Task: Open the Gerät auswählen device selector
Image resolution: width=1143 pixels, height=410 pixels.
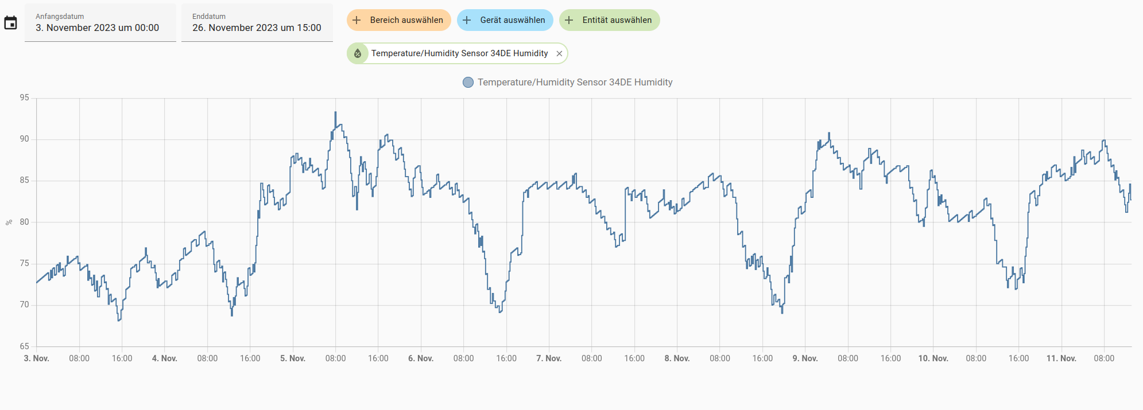Action: tap(505, 20)
